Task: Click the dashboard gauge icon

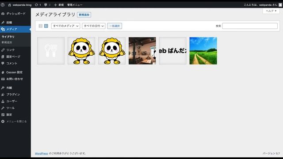Action: [3, 14]
